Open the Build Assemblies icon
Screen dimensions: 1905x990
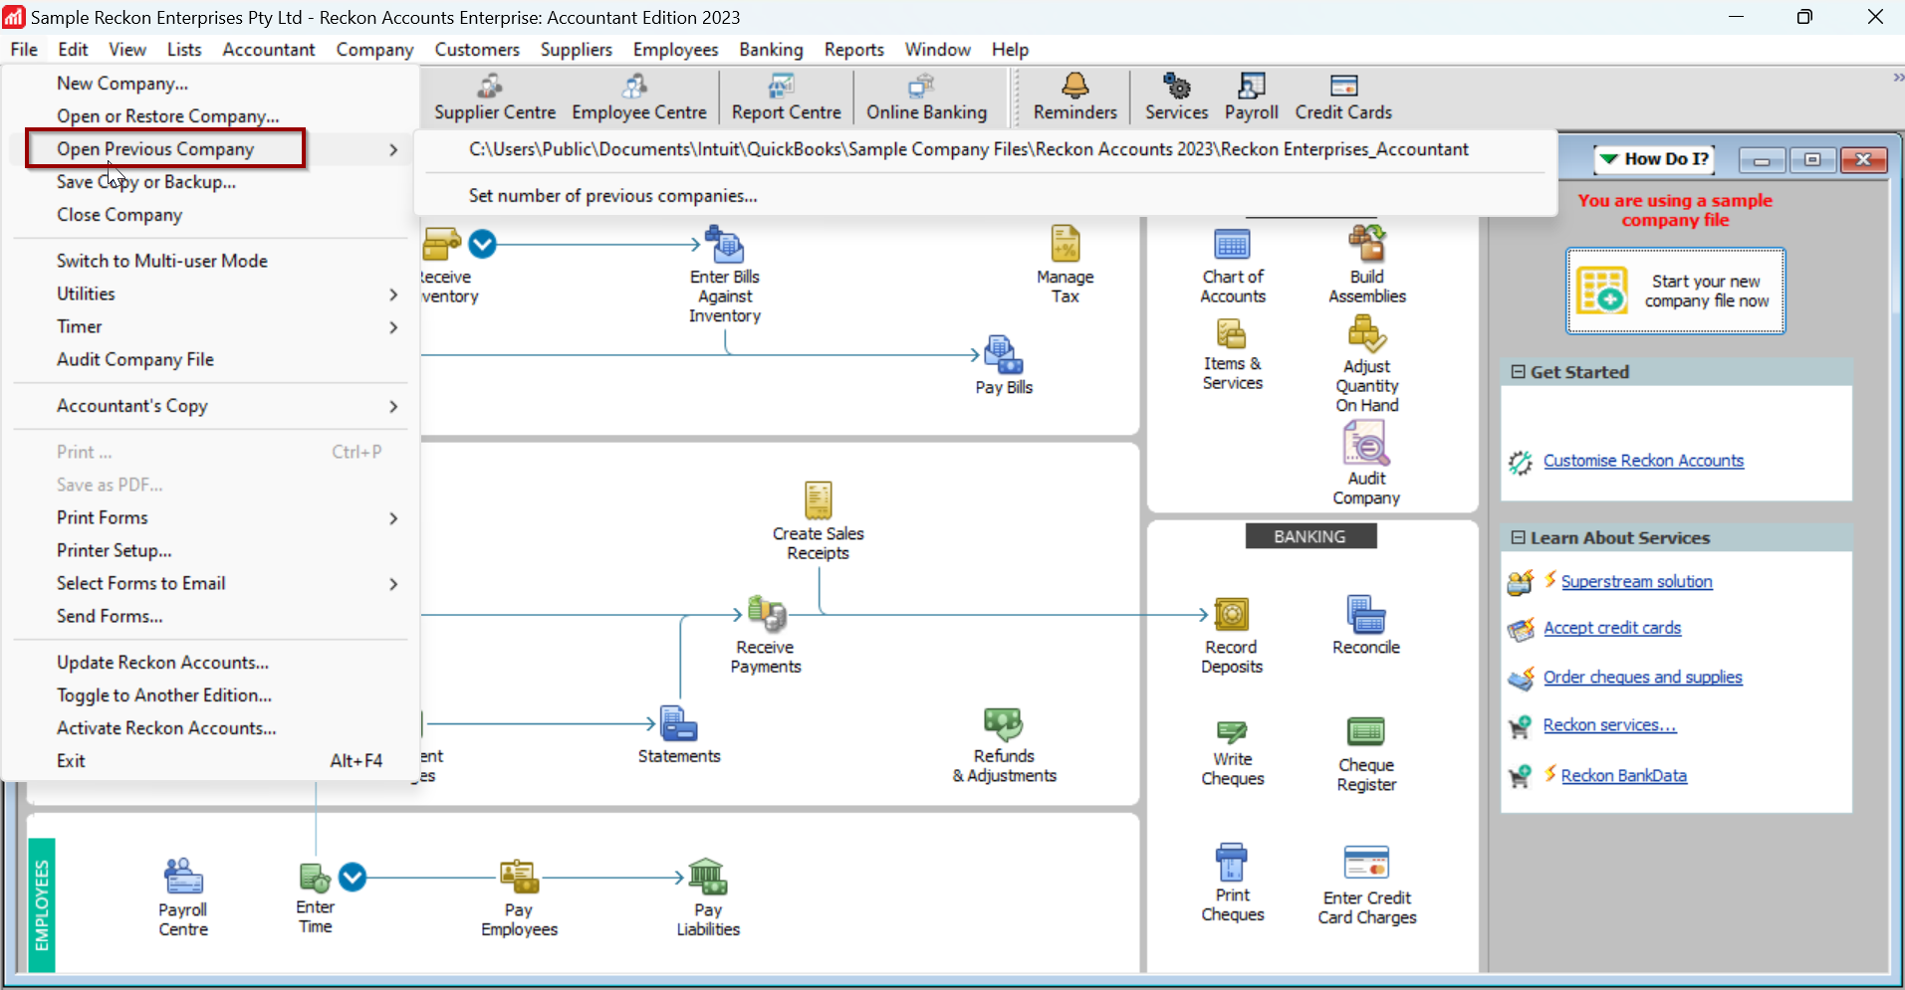(1366, 244)
